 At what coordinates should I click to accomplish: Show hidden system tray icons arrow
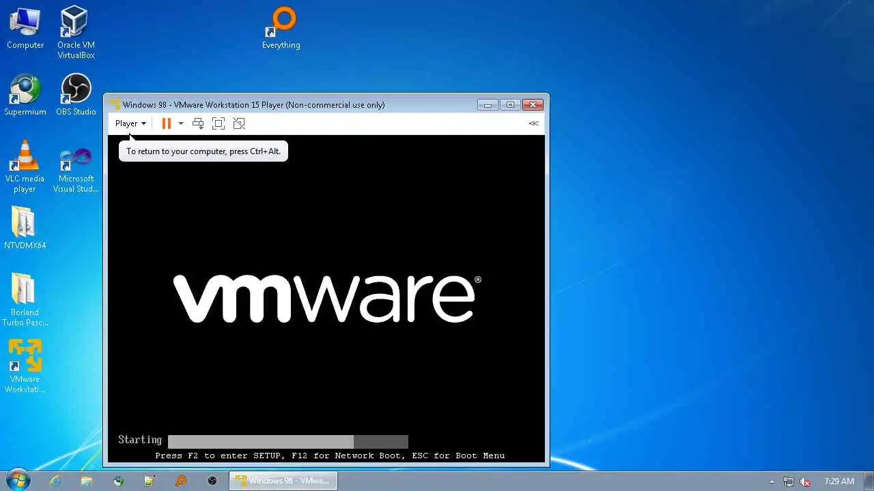(772, 481)
